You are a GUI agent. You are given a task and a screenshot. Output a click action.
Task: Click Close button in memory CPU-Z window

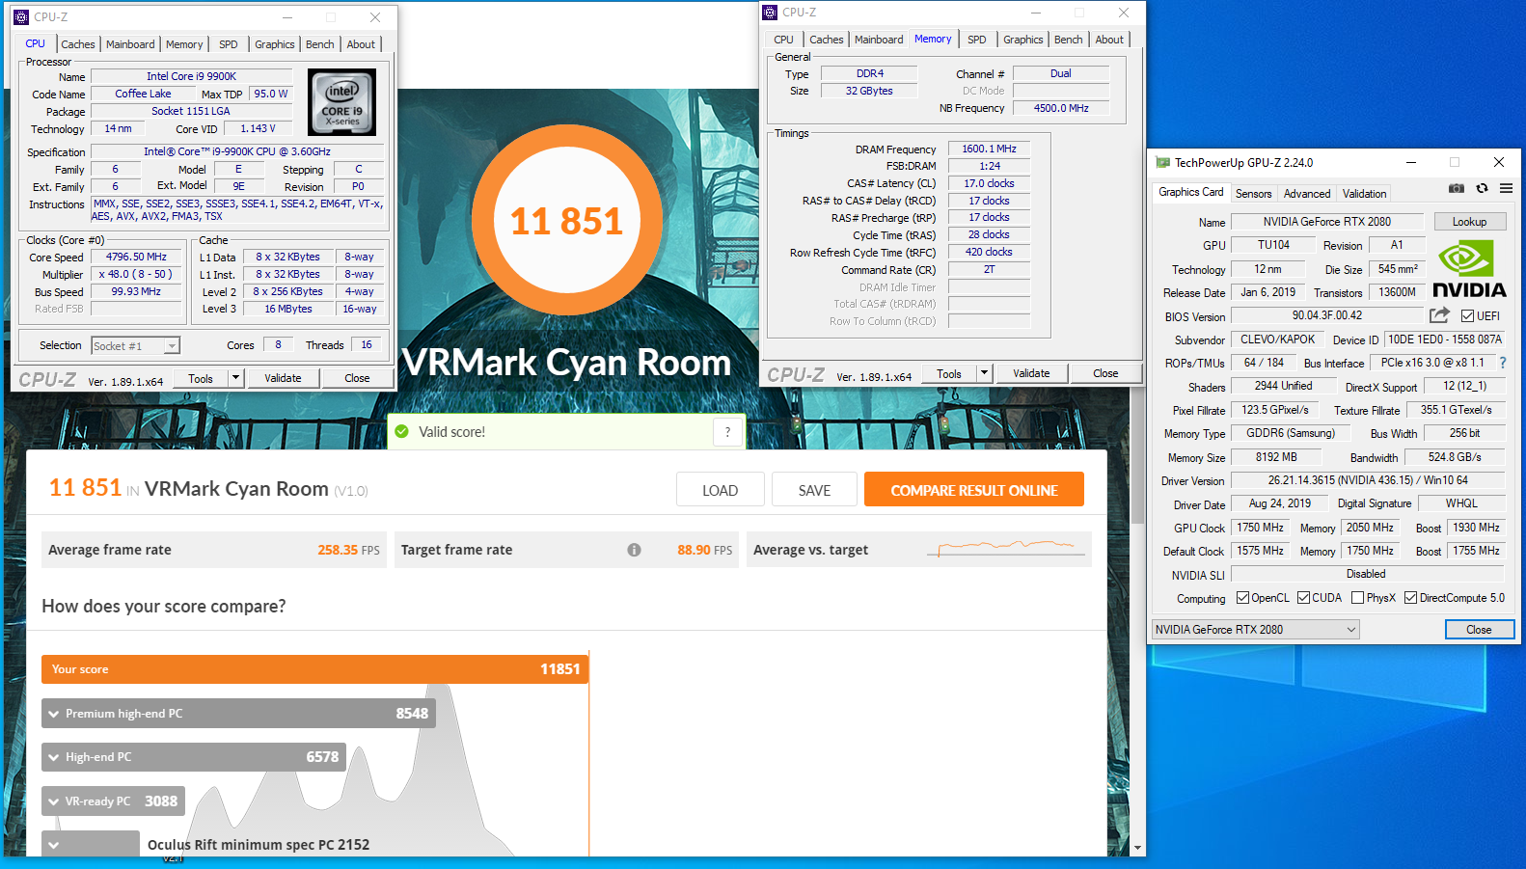[1105, 373]
